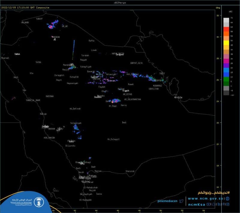Click the Facebook icon
This screenshot has width=240, height=213.
click(223, 204)
